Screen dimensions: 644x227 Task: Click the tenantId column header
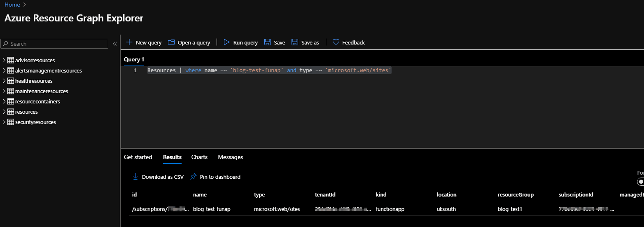326,194
